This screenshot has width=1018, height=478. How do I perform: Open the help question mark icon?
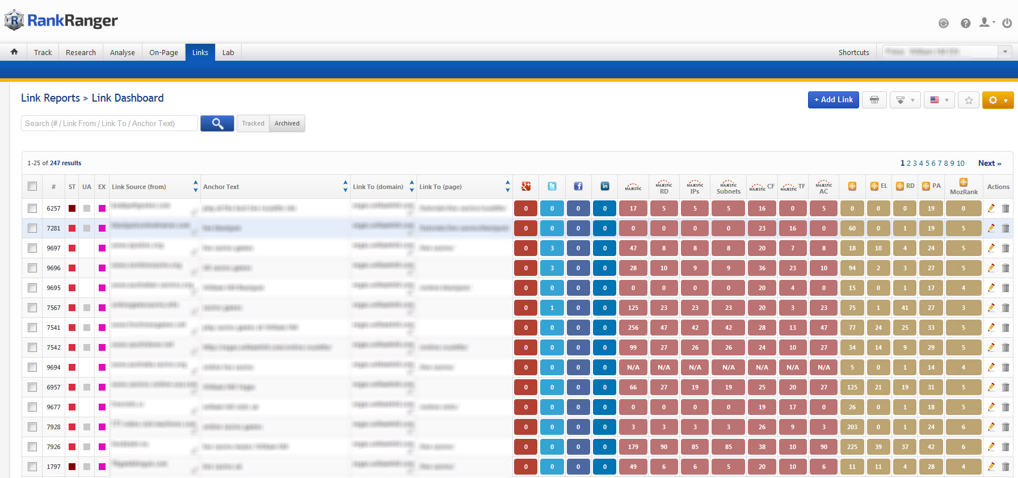965,23
